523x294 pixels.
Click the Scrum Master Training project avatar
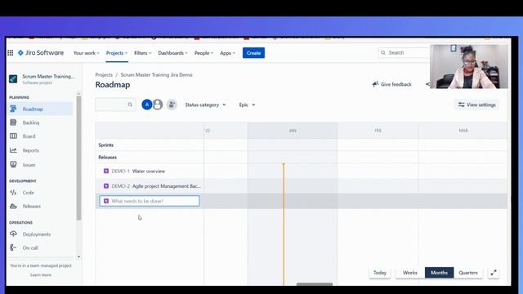[13, 79]
